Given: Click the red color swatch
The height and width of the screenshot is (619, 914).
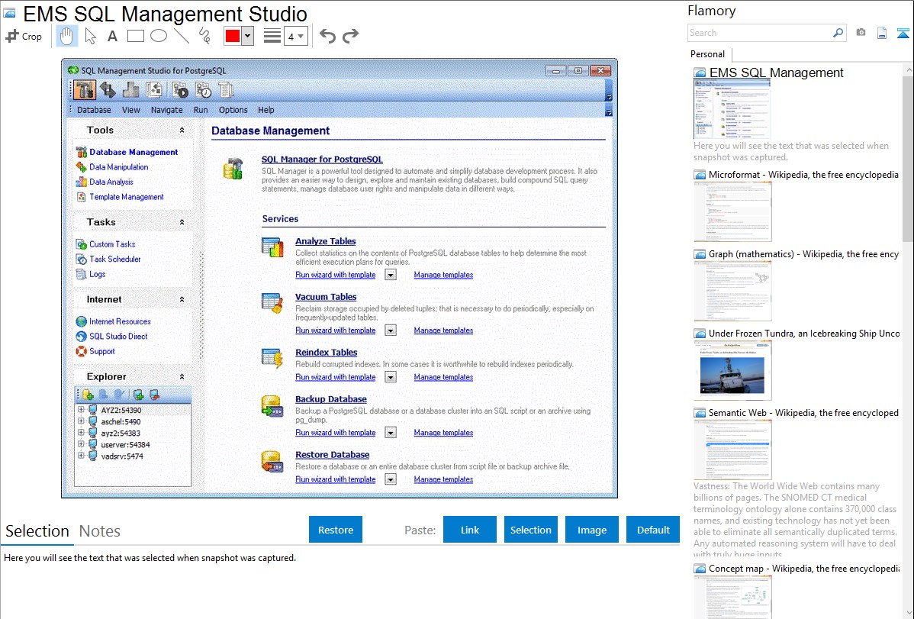Looking at the screenshot, I should click(x=233, y=36).
